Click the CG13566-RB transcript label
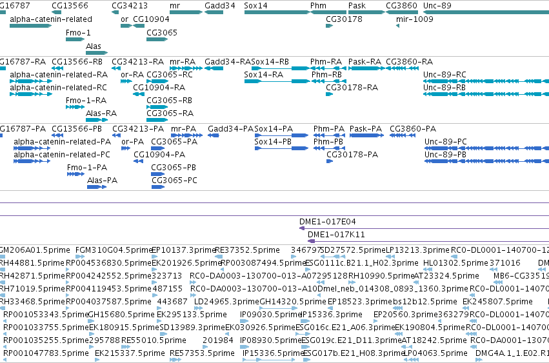Image resolution: width=549 pixels, height=363 pixels. (77, 62)
